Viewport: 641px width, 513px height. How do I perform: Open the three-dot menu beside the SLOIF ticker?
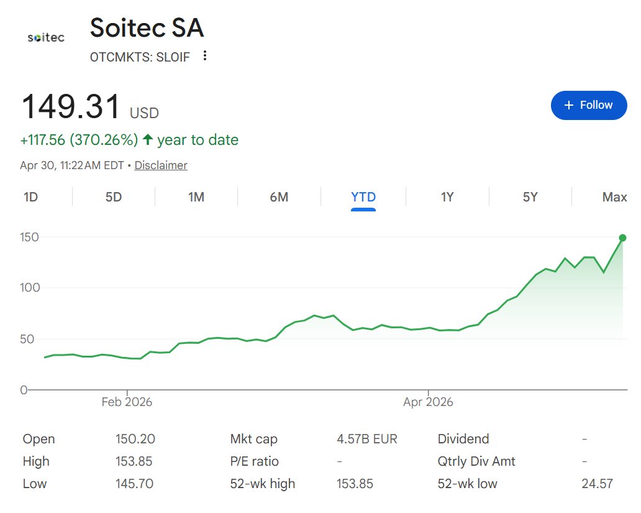click(x=205, y=56)
